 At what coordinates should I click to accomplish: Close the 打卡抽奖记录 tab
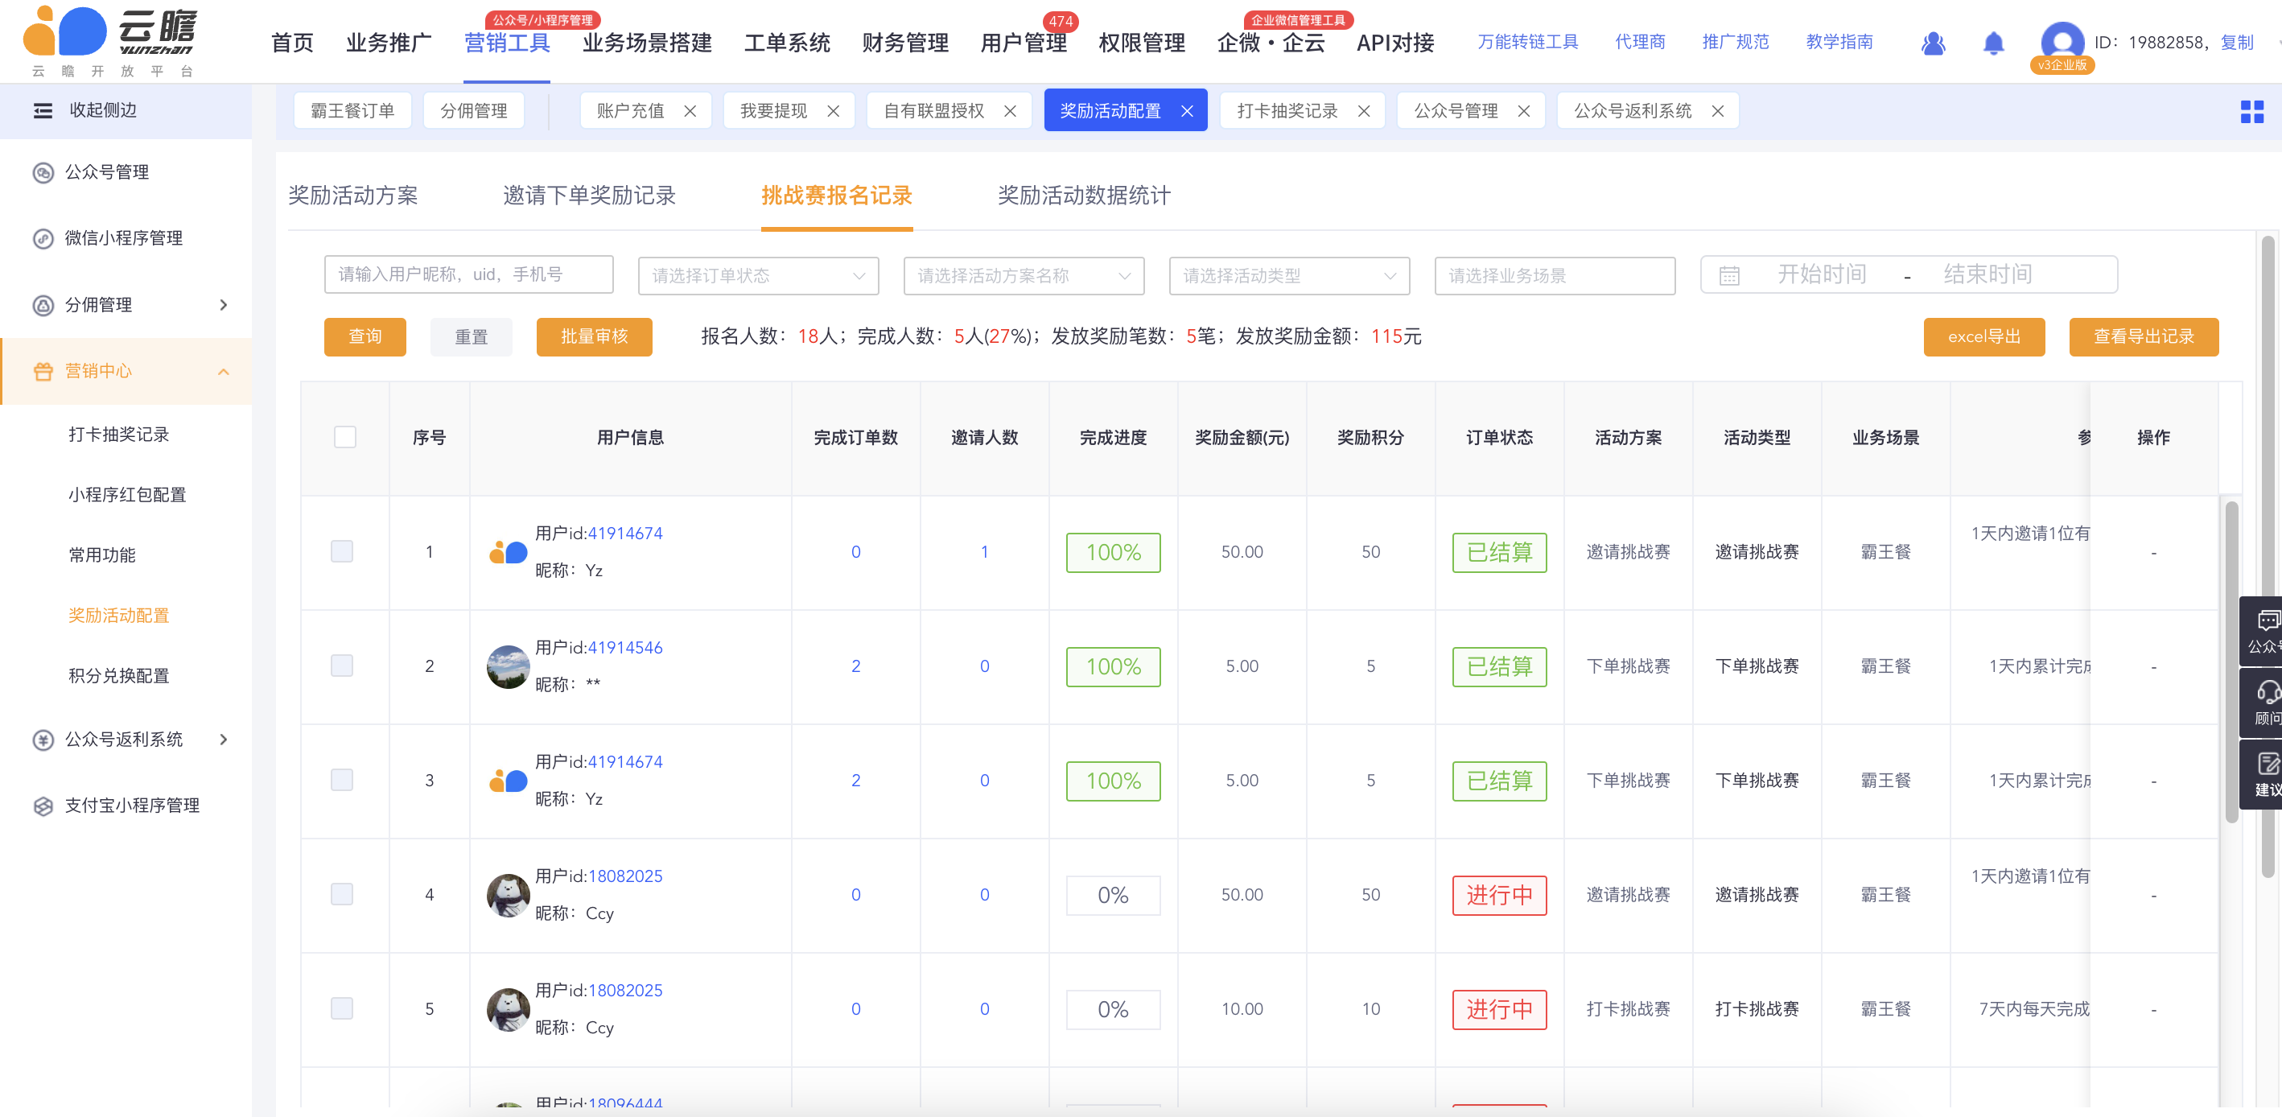tap(1364, 112)
